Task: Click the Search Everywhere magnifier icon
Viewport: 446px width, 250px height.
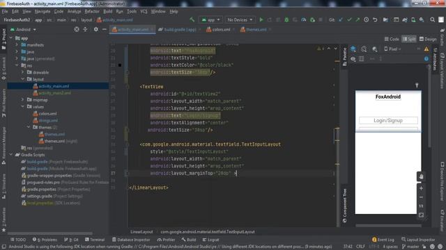Action: pyautogui.click(x=432, y=20)
